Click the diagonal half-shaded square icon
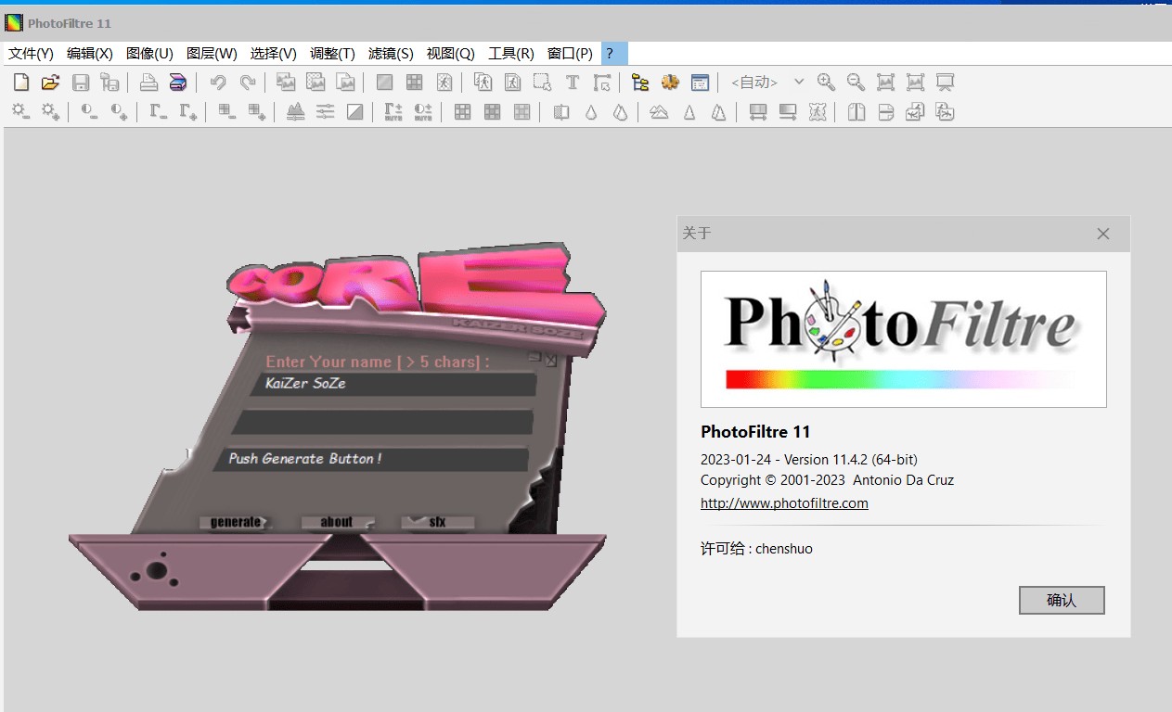Viewport: 1172px width, 712px height. 355,112
